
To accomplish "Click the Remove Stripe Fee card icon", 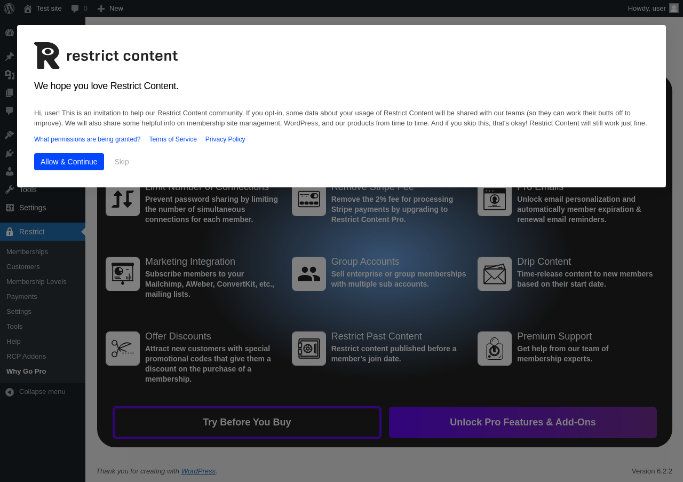I will (x=309, y=199).
